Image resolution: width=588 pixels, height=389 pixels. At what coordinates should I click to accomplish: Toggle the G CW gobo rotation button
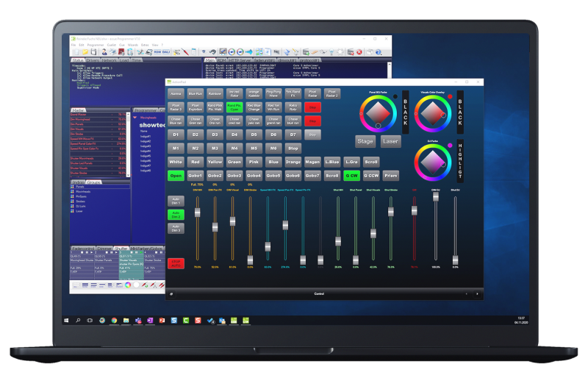(352, 176)
